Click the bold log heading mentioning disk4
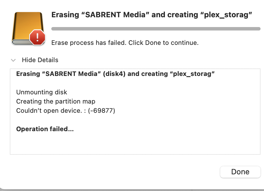Image resolution: width=264 pixels, height=191 pixels. [x=115, y=74]
